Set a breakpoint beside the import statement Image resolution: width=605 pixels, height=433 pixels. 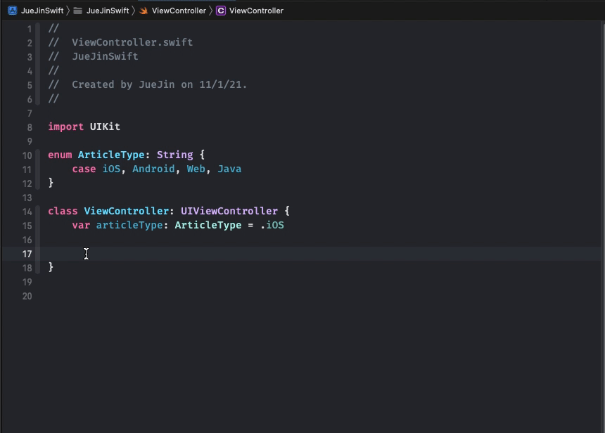pos(27,127)
